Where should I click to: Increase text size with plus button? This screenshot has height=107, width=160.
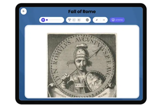click(79, 20)
